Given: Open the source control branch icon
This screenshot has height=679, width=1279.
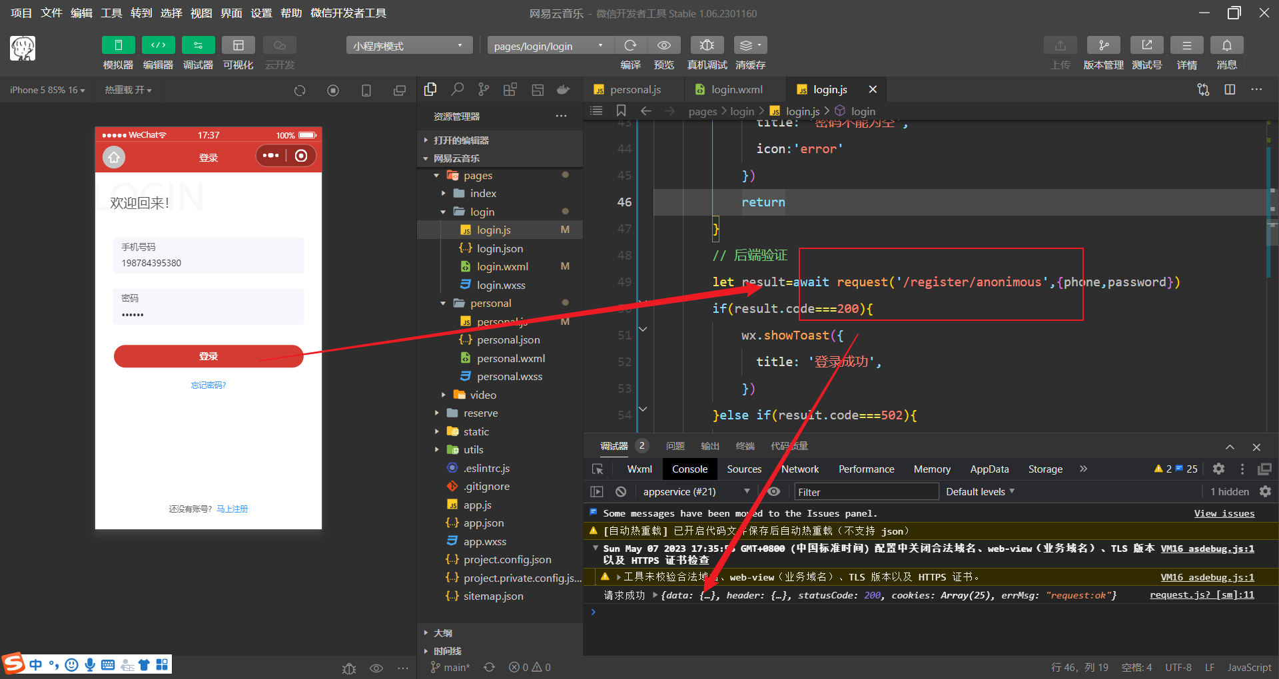Looking at the screenshot, I should pyautogui.click(x=484, y=89).
